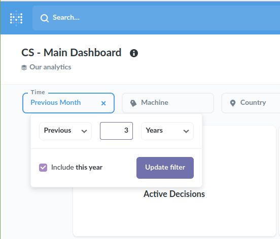280x239 pixels.
Task: Focus the number input showing 3
Action: pyautogui.click(x=117, y=131)
